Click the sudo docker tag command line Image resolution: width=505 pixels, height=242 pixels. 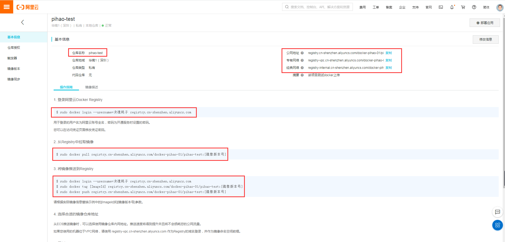(x=149, y=187)
